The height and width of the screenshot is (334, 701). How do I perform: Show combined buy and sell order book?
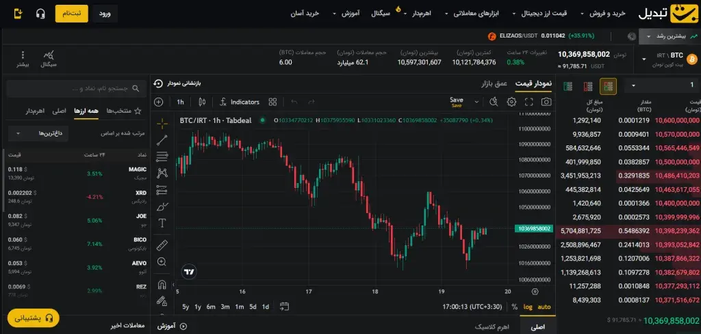(608, 87)
